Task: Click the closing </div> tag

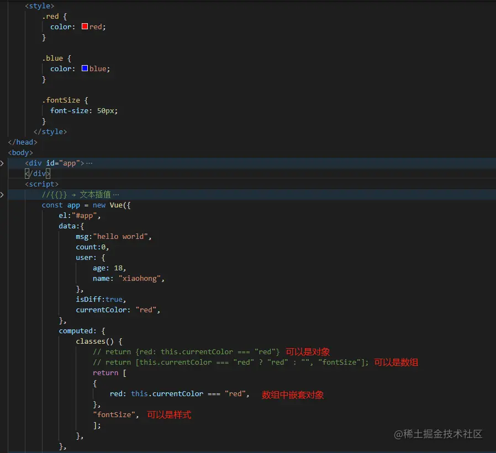Action: pyautogui.click(x=38, y=173)
